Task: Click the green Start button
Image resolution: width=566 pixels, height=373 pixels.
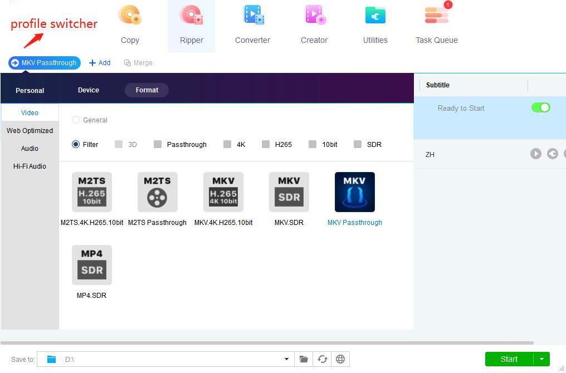Action: point(509,359)
